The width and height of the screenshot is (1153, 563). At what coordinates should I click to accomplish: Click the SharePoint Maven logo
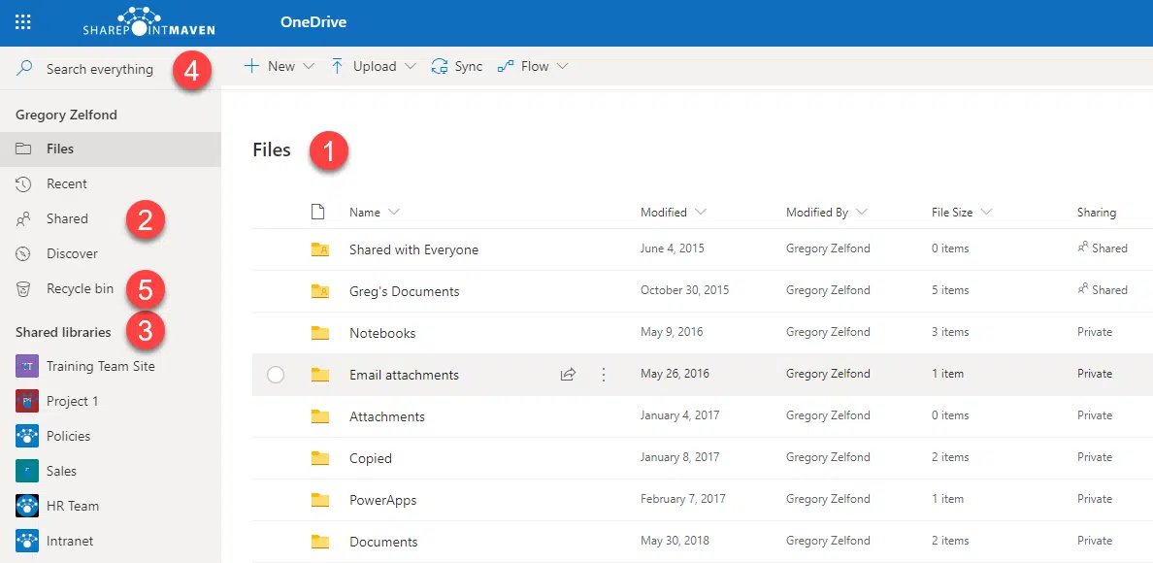150,22
